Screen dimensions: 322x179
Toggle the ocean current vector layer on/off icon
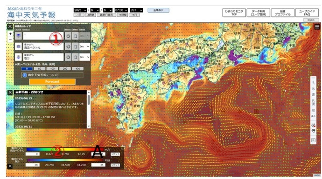click(19, 46)
